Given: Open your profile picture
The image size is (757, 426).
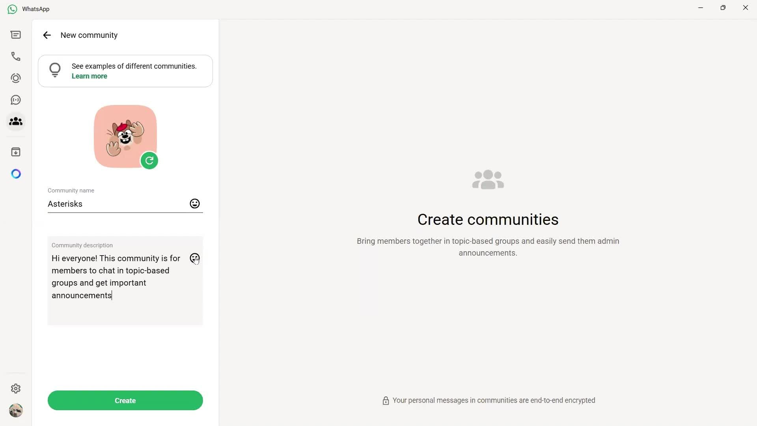Looking at the screenshot, I should 15,410.
